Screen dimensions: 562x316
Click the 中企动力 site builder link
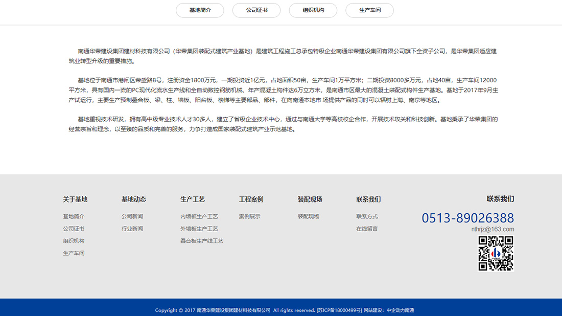[395, 310]
